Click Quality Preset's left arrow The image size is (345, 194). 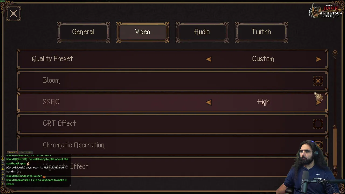(x=209, y=59)
